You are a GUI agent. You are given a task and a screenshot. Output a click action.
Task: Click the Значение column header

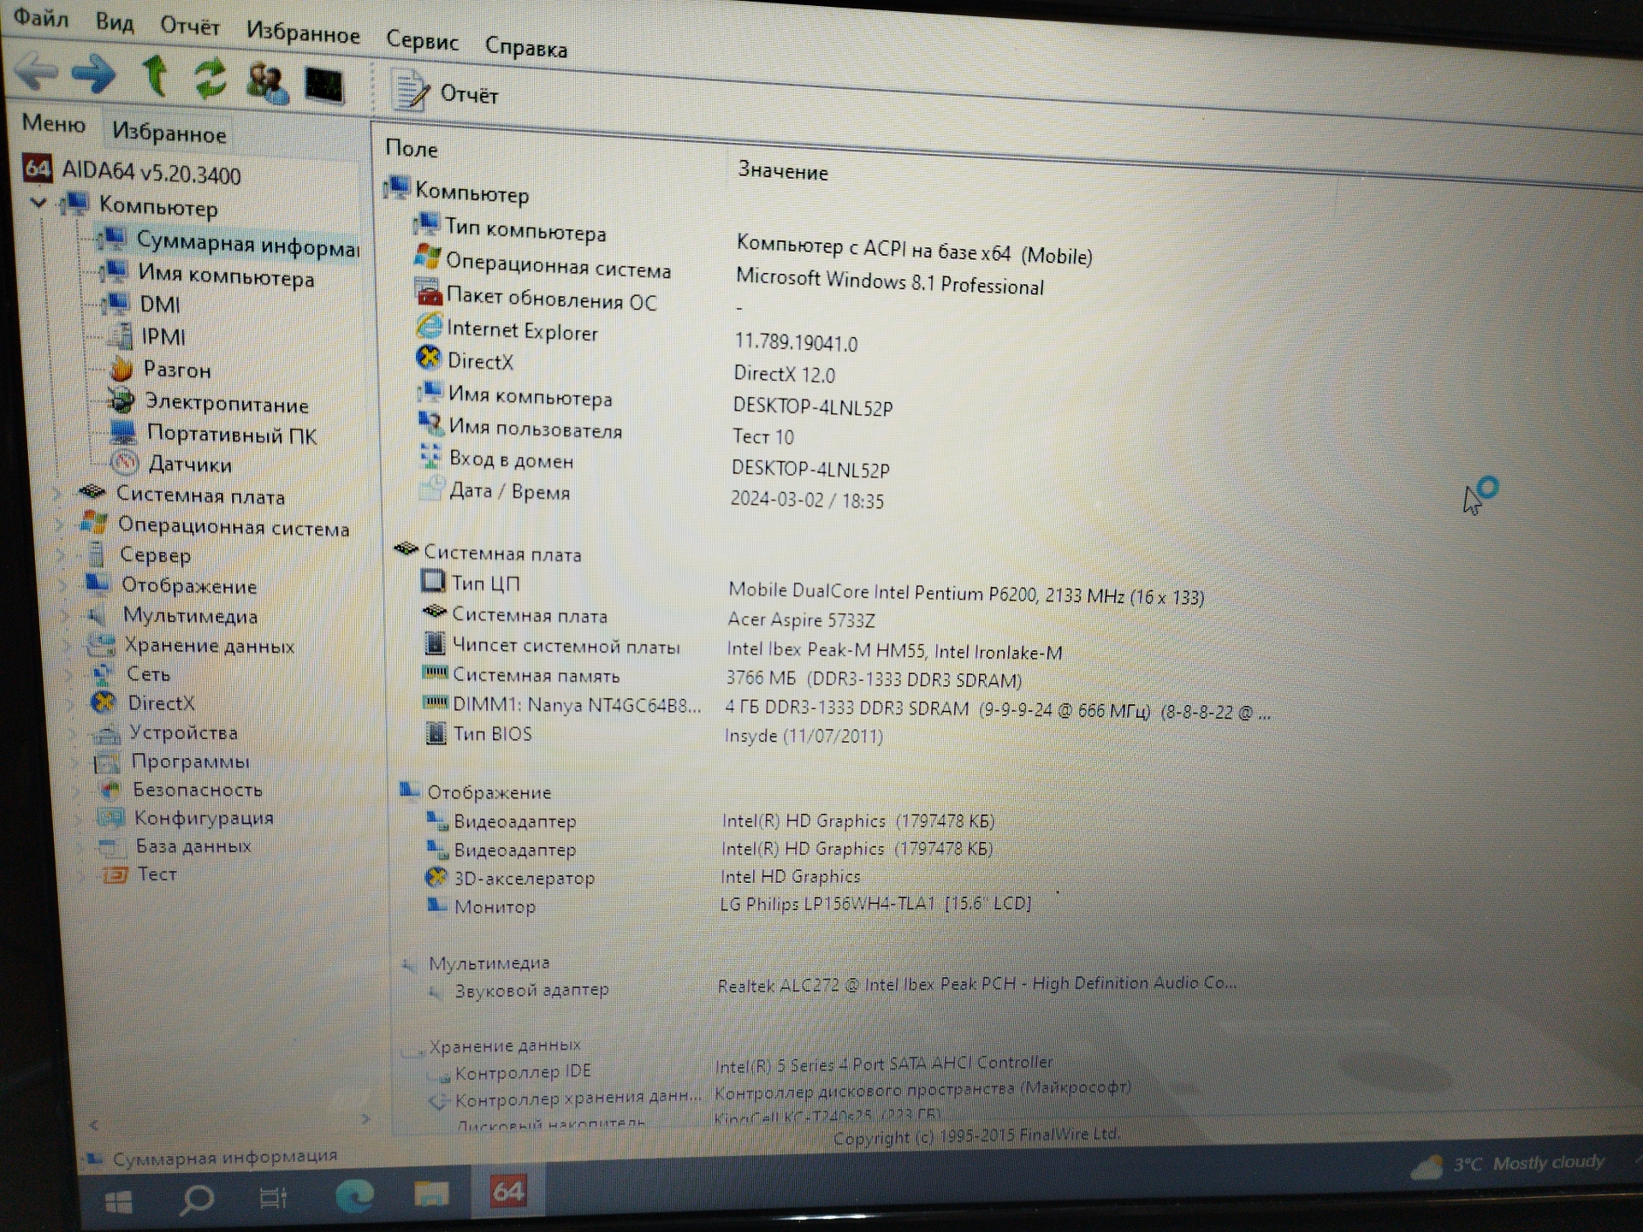(x=783, y=171)
